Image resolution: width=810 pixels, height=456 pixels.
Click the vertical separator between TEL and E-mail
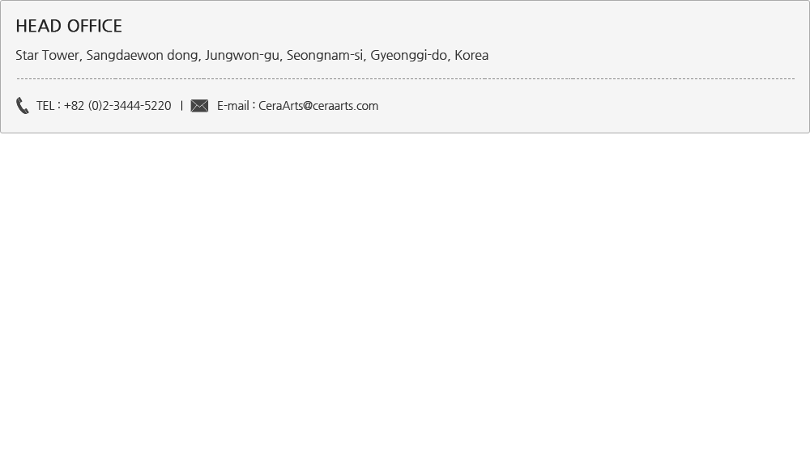pyautogui.click(x=181, y=106)
